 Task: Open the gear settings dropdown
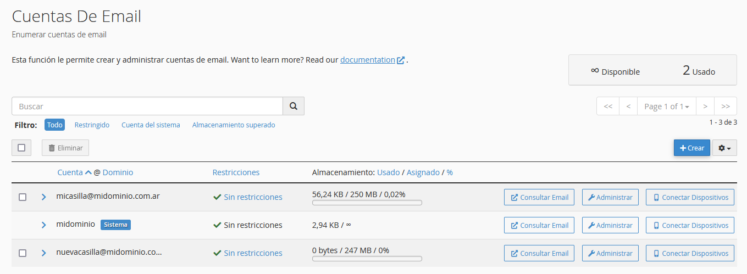tap(724, 148)
